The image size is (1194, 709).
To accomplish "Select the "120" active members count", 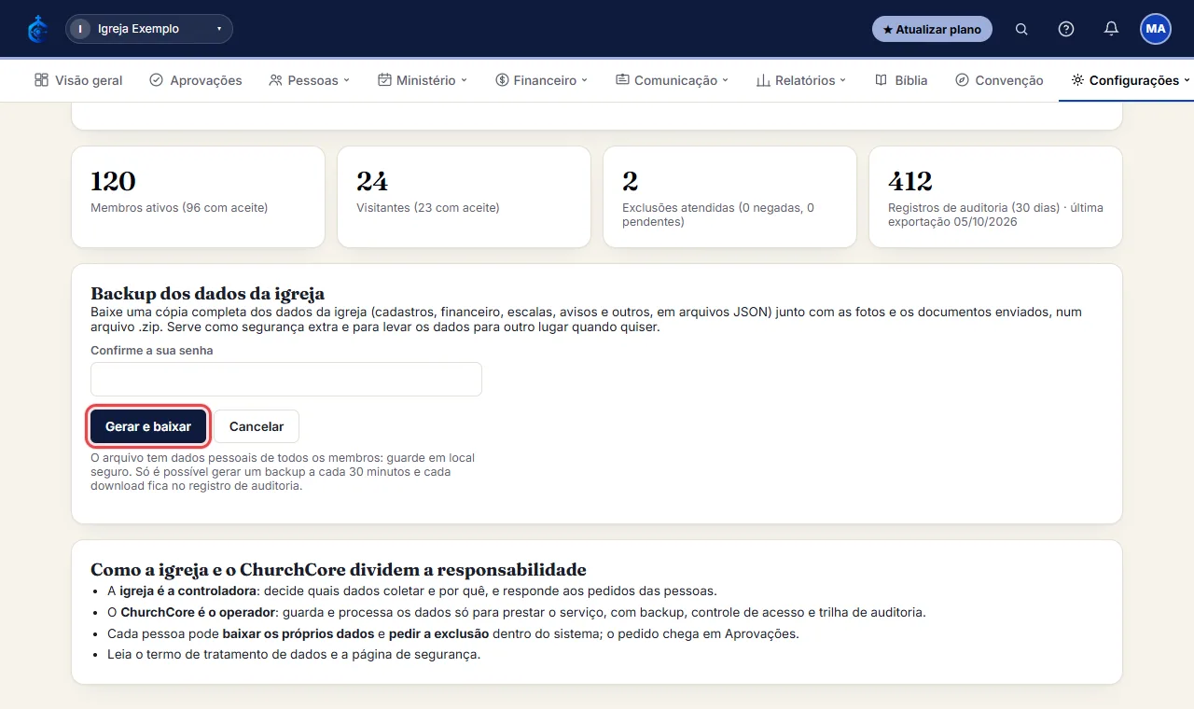I will pyautogui.click(x=113, y=181).
